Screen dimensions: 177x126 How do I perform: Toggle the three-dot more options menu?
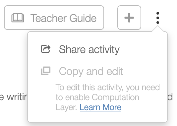[158, 18]
